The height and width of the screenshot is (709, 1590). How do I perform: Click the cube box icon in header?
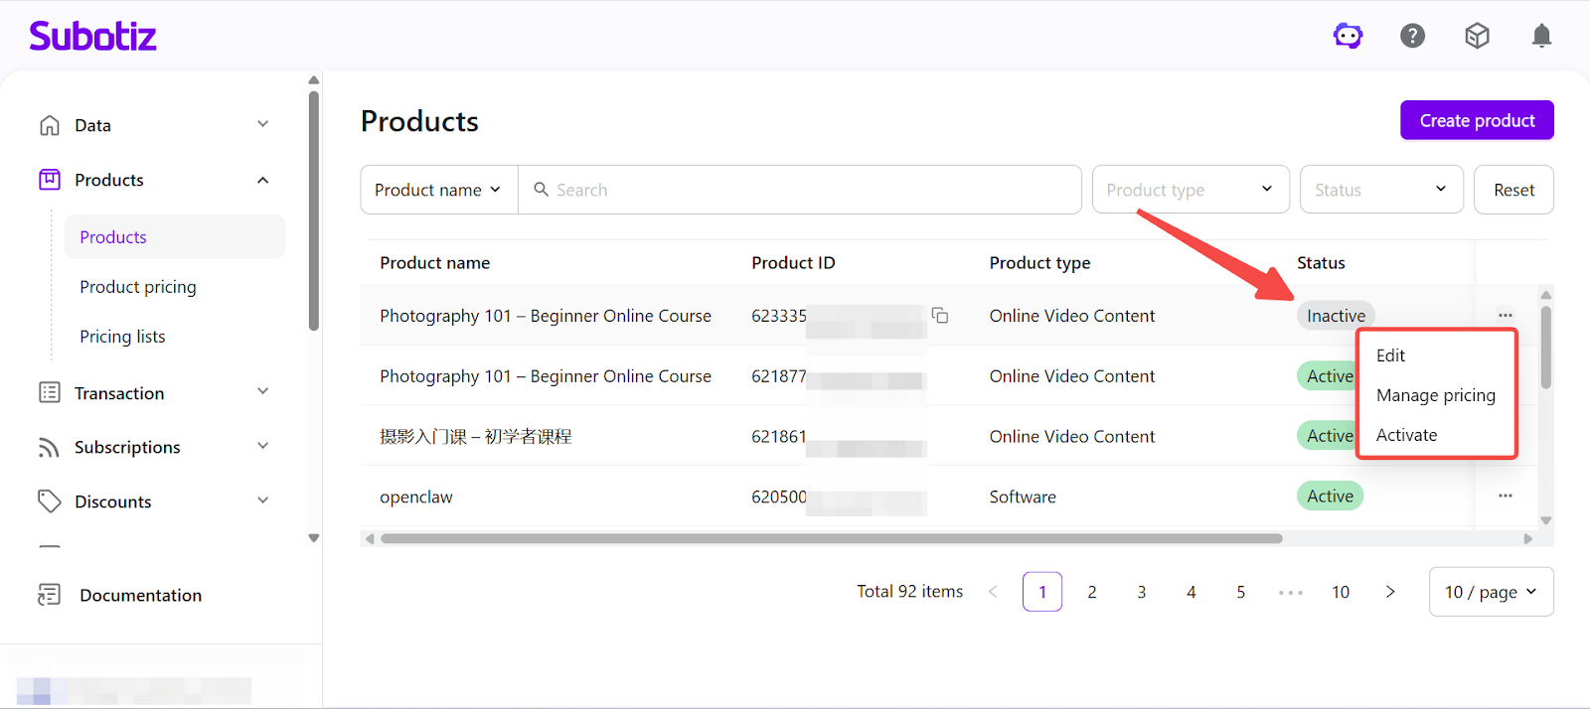1477,37
